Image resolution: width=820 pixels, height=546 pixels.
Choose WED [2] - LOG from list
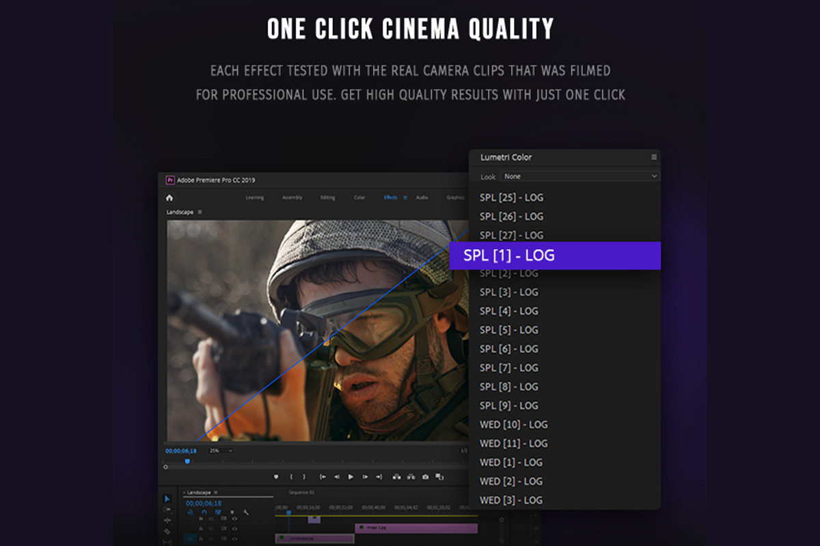511,481
